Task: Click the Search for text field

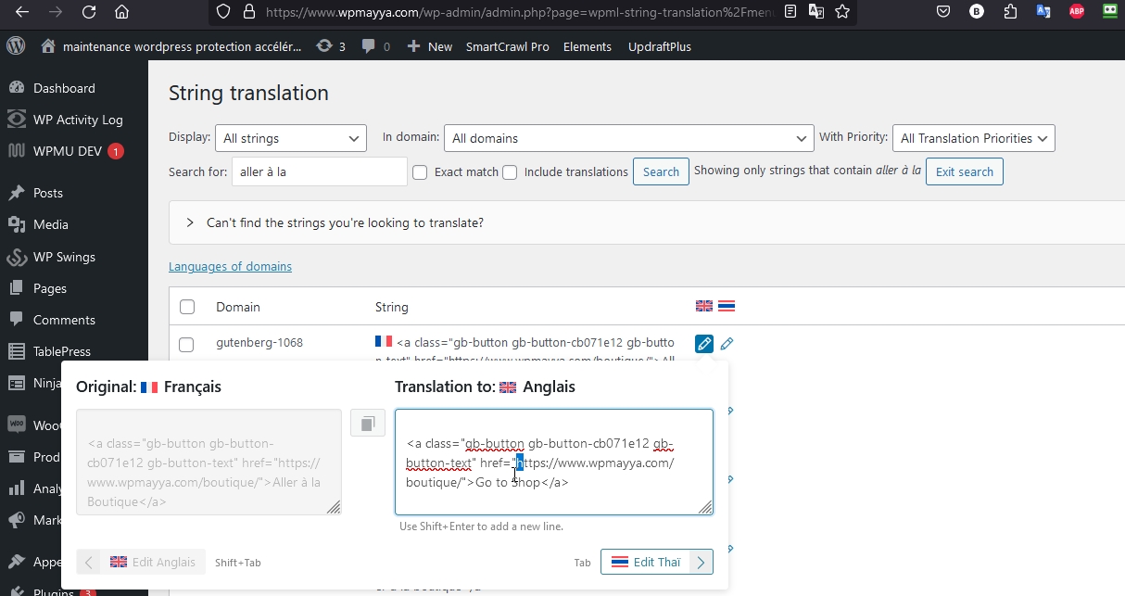Action: coord(319,171)
